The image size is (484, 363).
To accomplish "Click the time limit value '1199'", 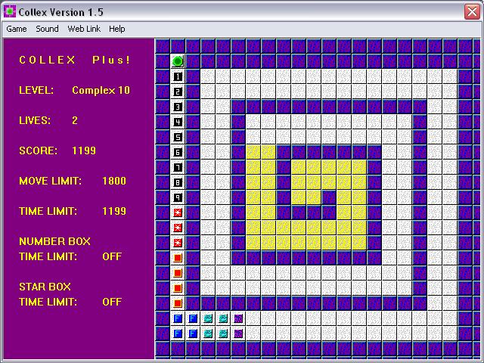I will point(114,211).
